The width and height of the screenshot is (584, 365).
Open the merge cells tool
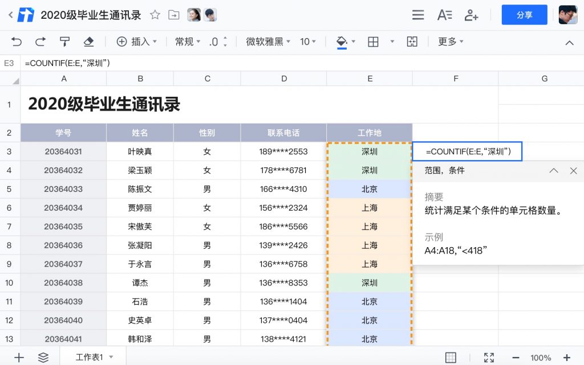[x=412, y=42]
